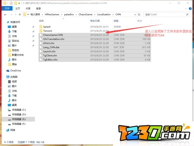Viewport: 194px width, 146px height.
Task: Open local disk (F:) in sidebar
Action: [x=19, y=124]
